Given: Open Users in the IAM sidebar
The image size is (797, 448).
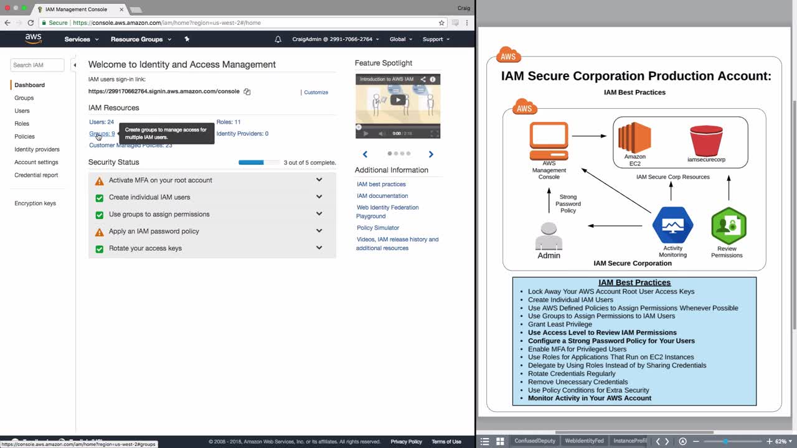Looking at the screenshot, I should tap(22, 111).
